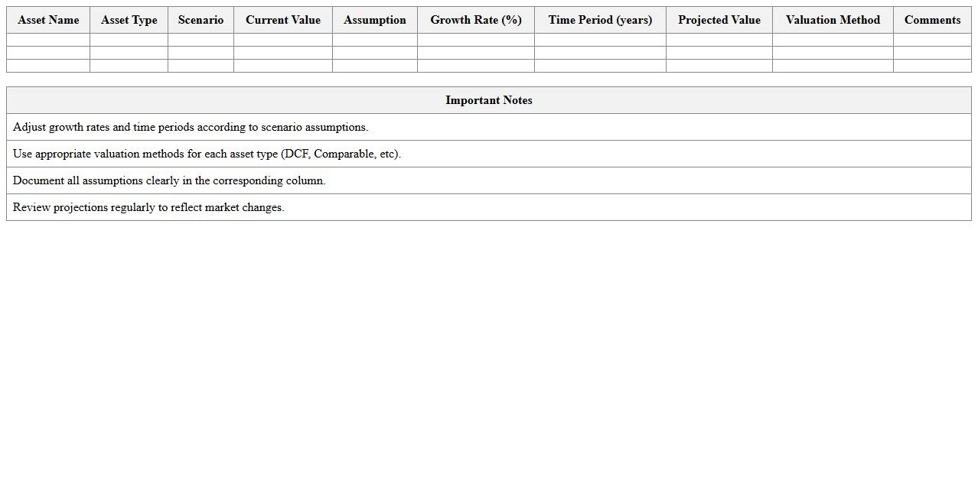Screen dimensions: 978x497
Task: Select first empty cell under Current Value
Action: coord(283,40)
